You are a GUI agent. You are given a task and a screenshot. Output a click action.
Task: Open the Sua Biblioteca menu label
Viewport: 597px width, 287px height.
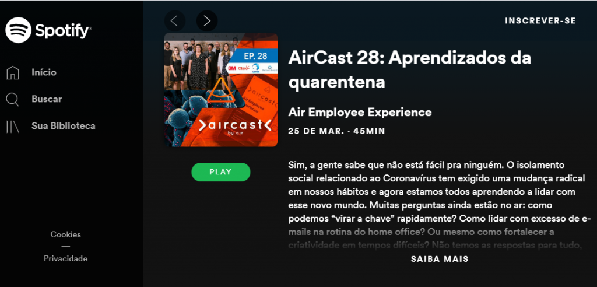point(63,126)
